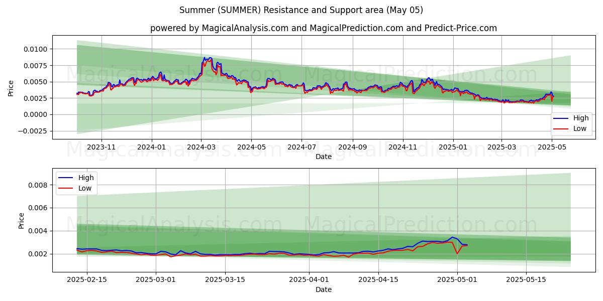Click 'Low' in the top chart legend

coord(580,128)
